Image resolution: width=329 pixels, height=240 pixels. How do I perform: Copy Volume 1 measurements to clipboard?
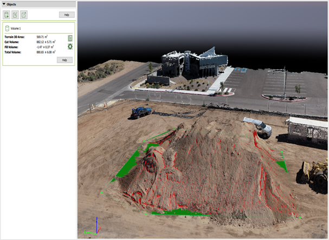pyautogui.click(x=70, y=38)
